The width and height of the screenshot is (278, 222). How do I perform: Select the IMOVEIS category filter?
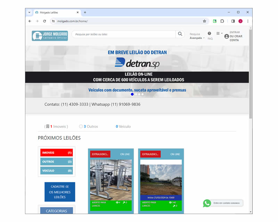pos(56,153)
